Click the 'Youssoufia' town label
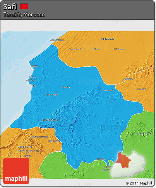 (109, 90)
